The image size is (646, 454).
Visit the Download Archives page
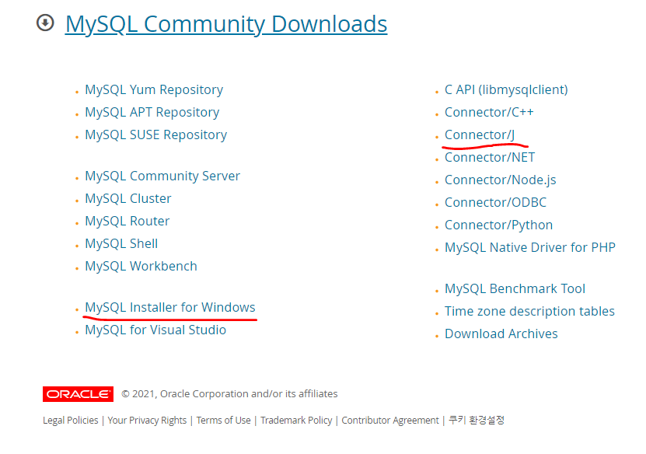[501, 334]
